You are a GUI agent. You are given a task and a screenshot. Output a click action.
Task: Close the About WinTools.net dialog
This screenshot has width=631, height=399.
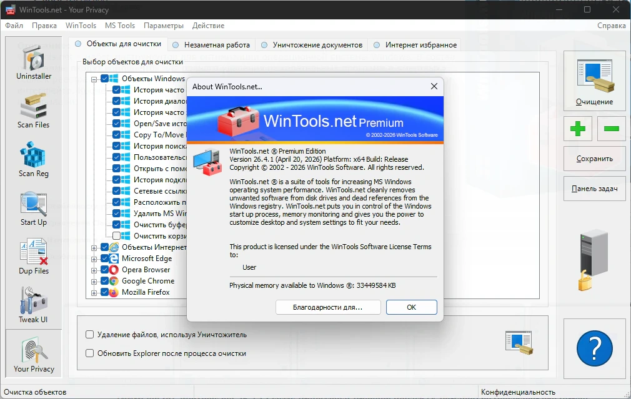pyautogui.click(x=434, y=86)
